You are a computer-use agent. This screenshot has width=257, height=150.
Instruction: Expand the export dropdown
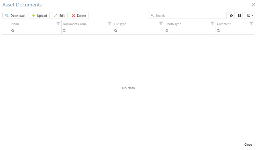click(x=249, y=15)
